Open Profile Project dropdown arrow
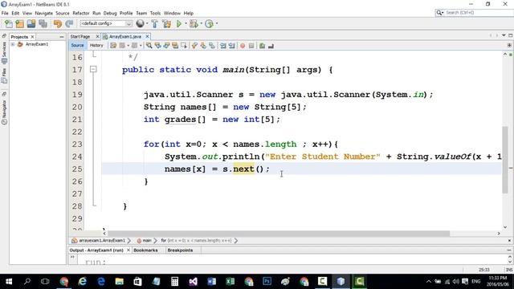 tap(217, 23)
